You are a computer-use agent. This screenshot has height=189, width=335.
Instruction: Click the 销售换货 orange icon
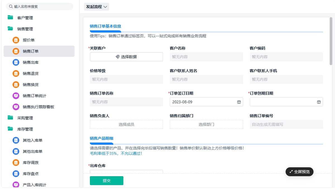tap(16, 85)
